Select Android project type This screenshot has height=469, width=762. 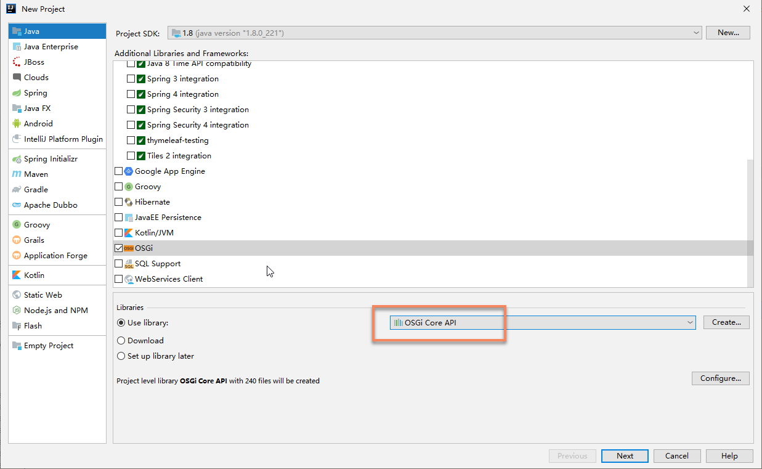tap(57, 124)
